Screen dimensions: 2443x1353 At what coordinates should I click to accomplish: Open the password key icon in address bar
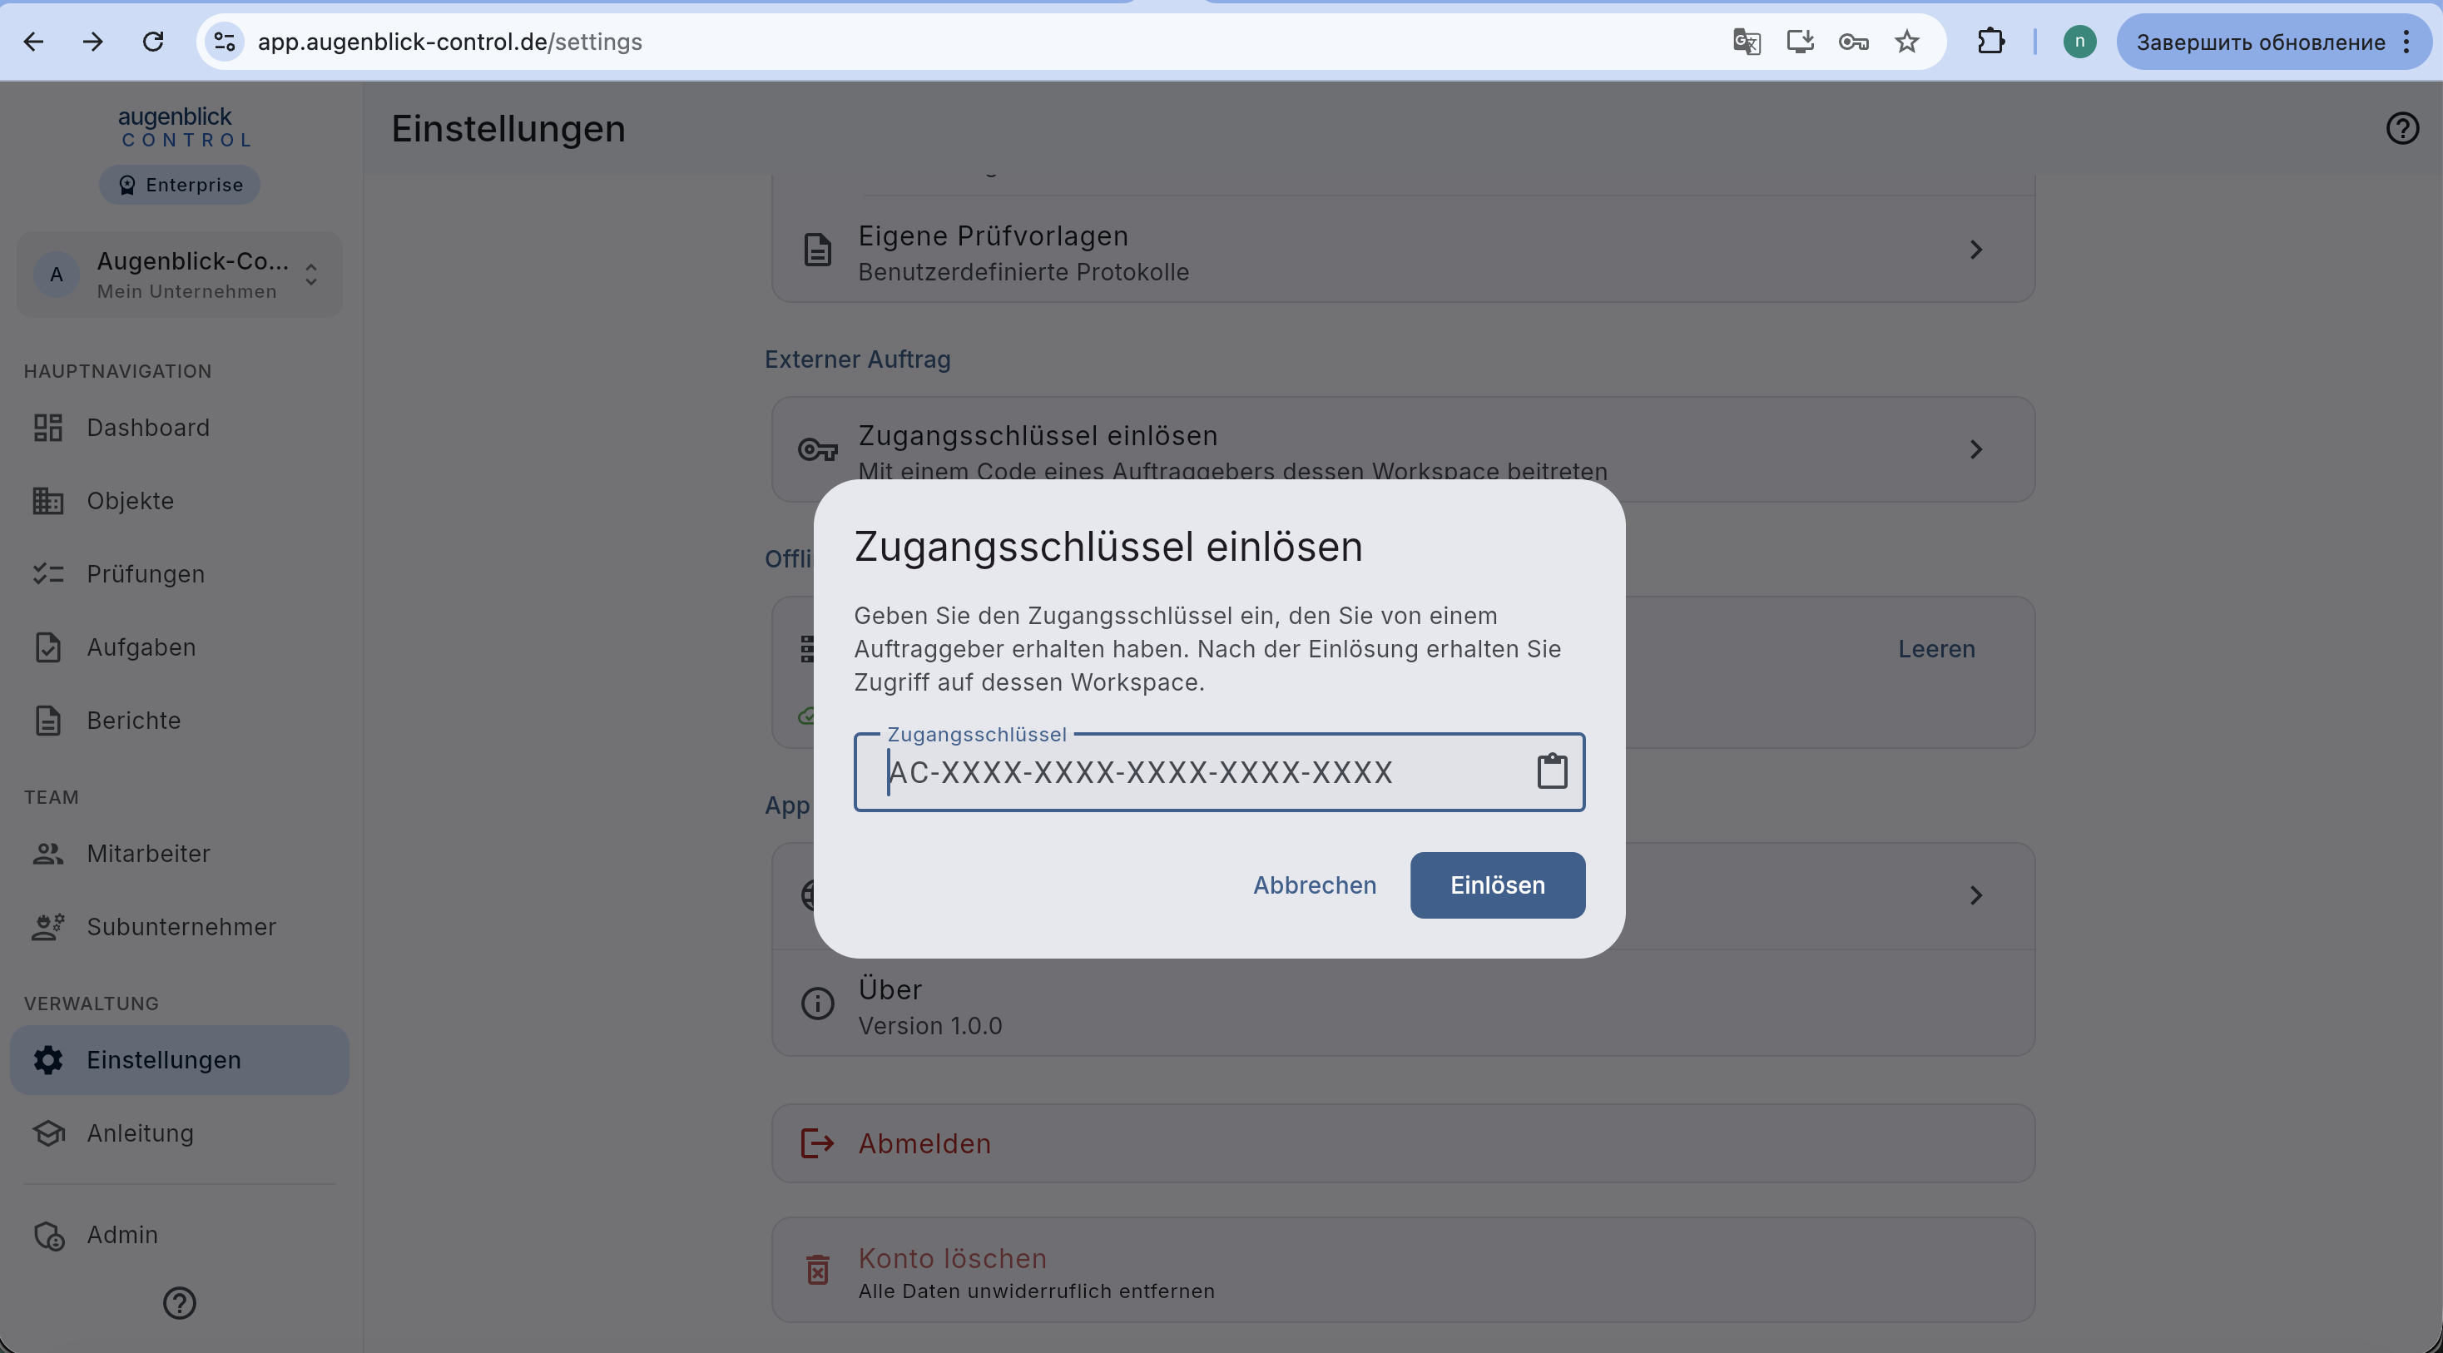(x=1852, y=42)
